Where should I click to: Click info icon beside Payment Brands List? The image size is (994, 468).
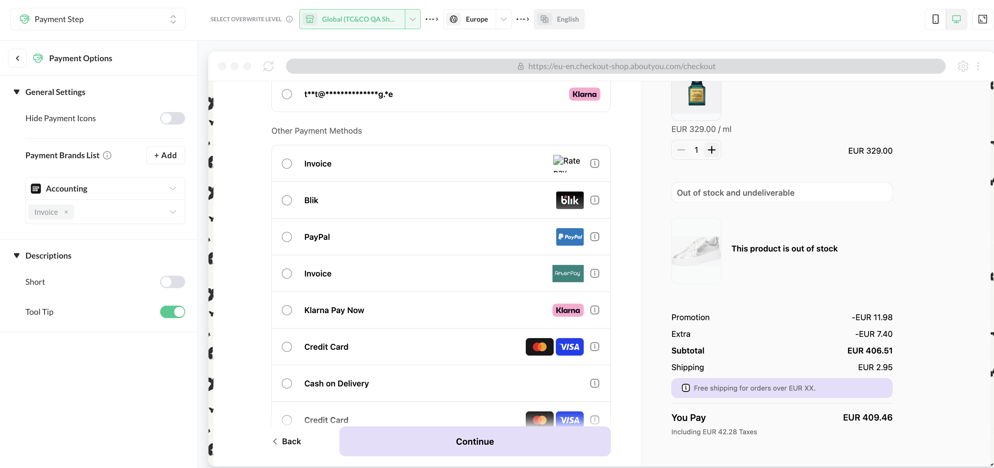tap(107, 155)
